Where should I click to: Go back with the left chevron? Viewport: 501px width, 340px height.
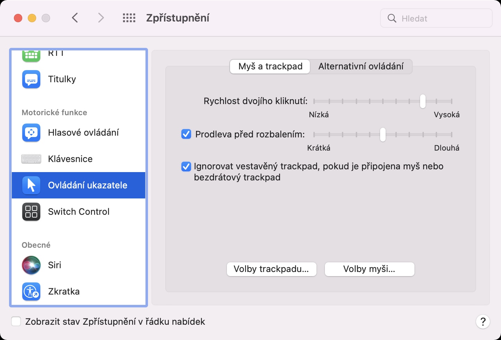pos(75,18)
